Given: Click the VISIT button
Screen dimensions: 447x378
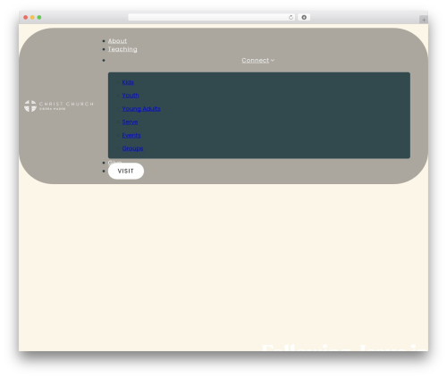Looking at the screenshot, I should coord(126,171).
